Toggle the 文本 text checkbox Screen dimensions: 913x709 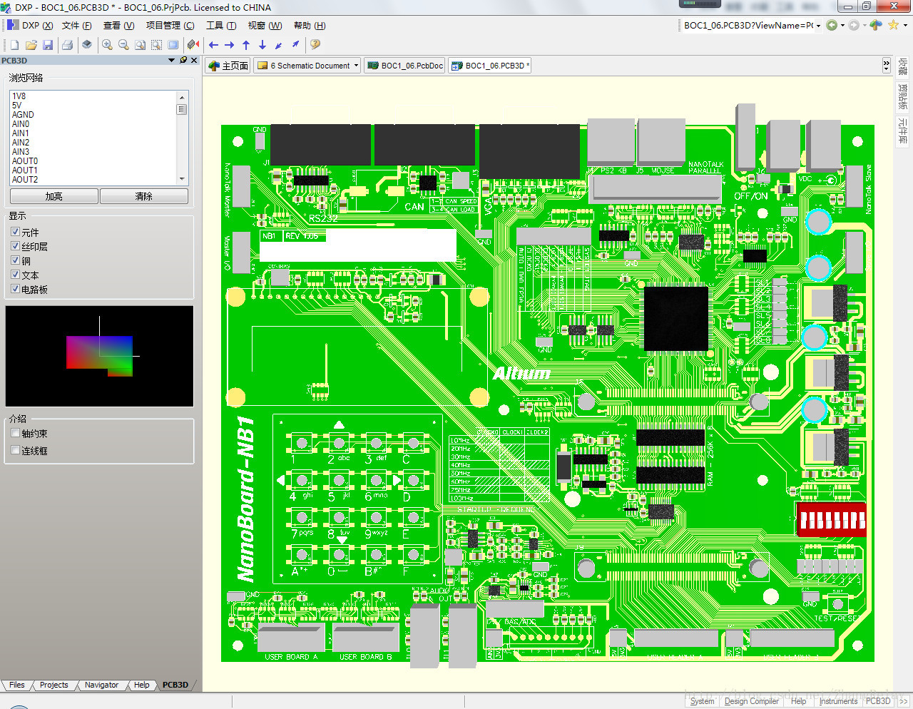[15, 275]
